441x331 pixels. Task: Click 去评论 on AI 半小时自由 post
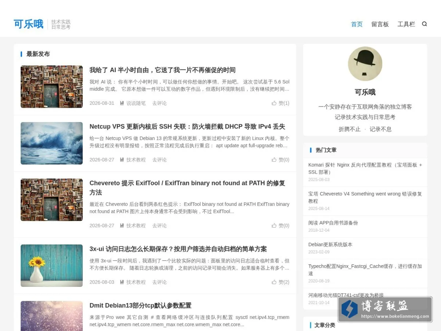159,103
